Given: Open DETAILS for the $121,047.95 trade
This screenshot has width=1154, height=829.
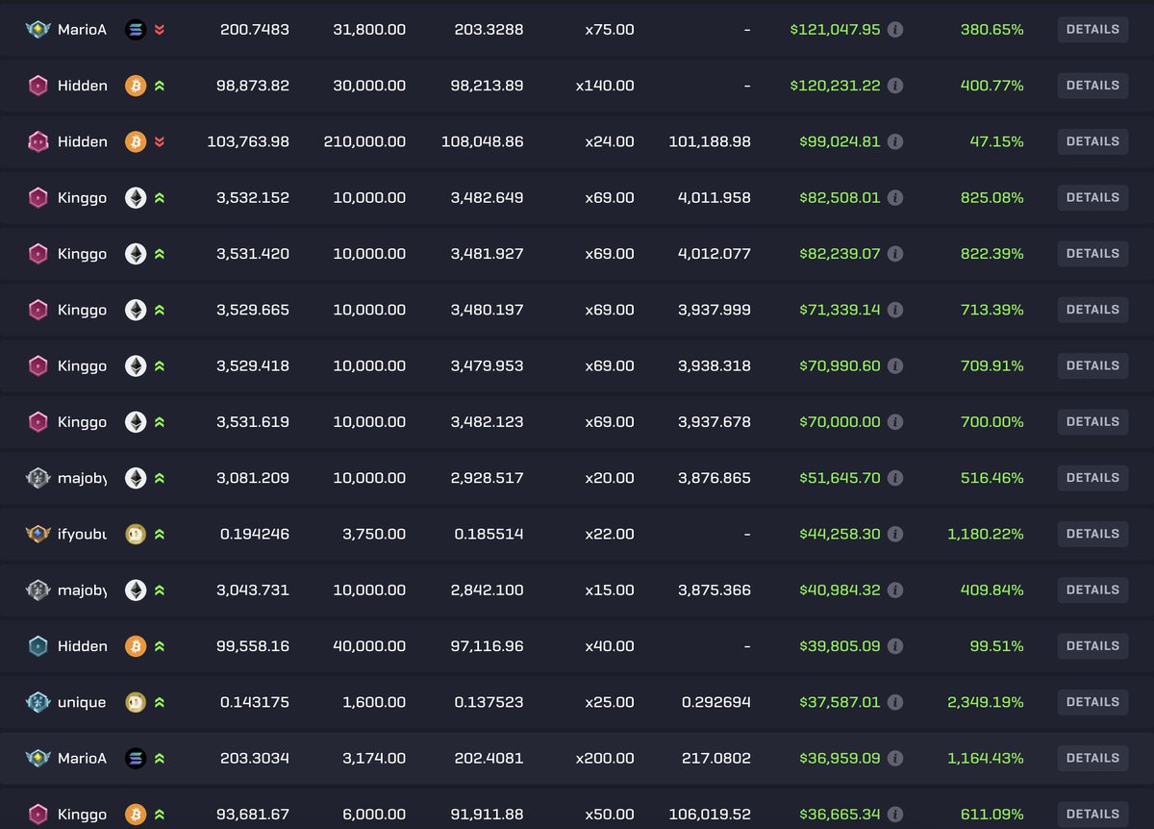Looking at the screenshot, I should pyautogui.click(x=1092, y=30).
